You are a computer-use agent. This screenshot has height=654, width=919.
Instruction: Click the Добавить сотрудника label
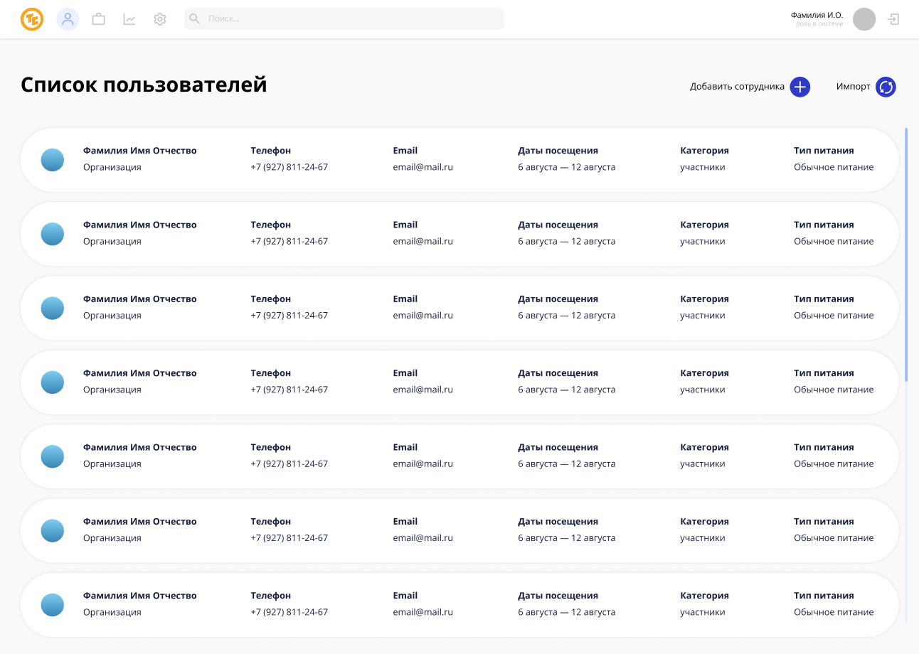[x=737, y=87]
